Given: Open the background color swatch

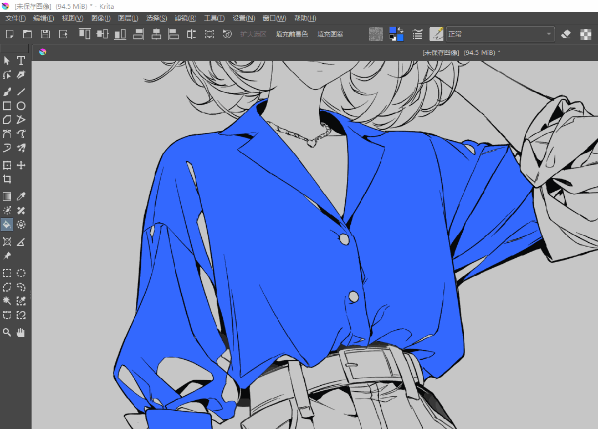Looking at the screenshot, I should click(x=400, y=38).
